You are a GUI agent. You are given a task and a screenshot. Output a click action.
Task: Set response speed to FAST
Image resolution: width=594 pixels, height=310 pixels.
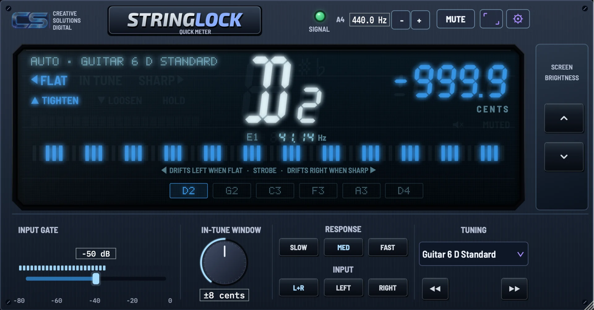click(388, 247)
